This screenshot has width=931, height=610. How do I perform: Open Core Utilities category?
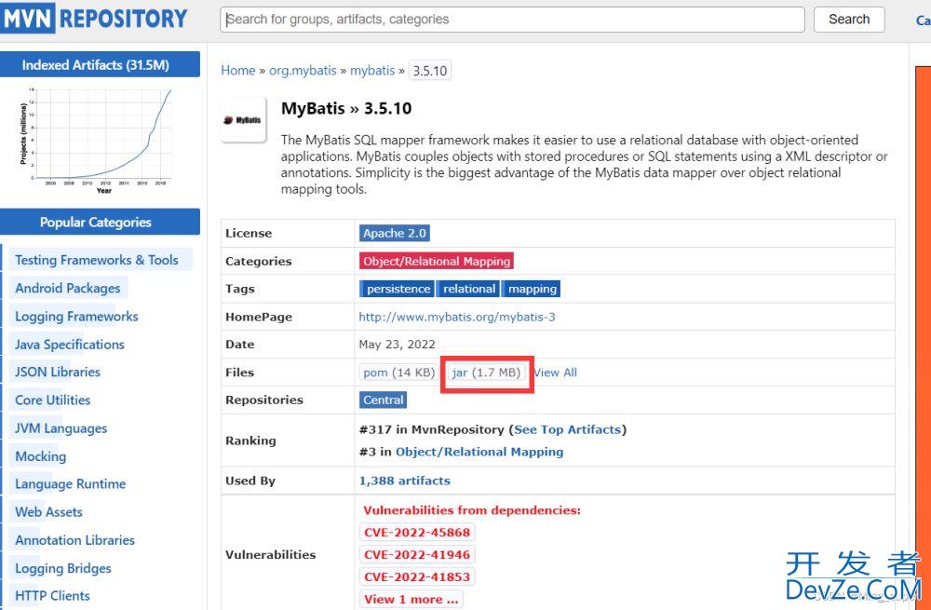(53, 400)
